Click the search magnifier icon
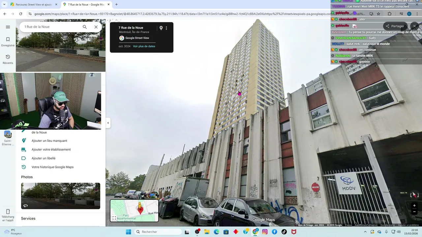The image size is (422, 237). [85, 27]
